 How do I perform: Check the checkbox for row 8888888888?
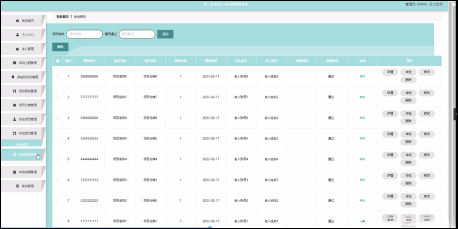57,76
